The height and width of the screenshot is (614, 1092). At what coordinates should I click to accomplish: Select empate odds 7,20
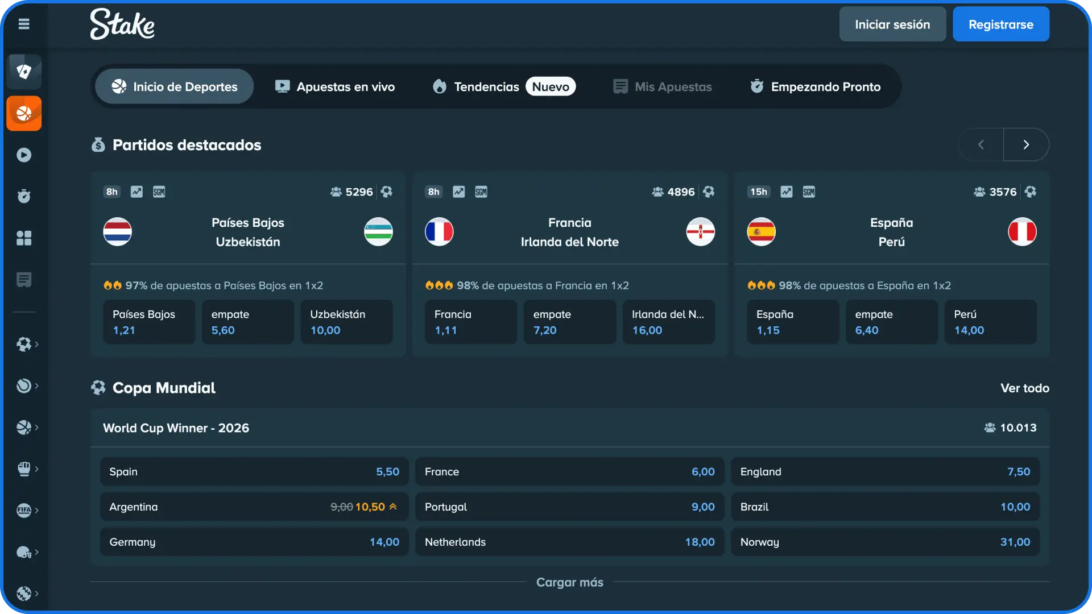pos(570,322)
